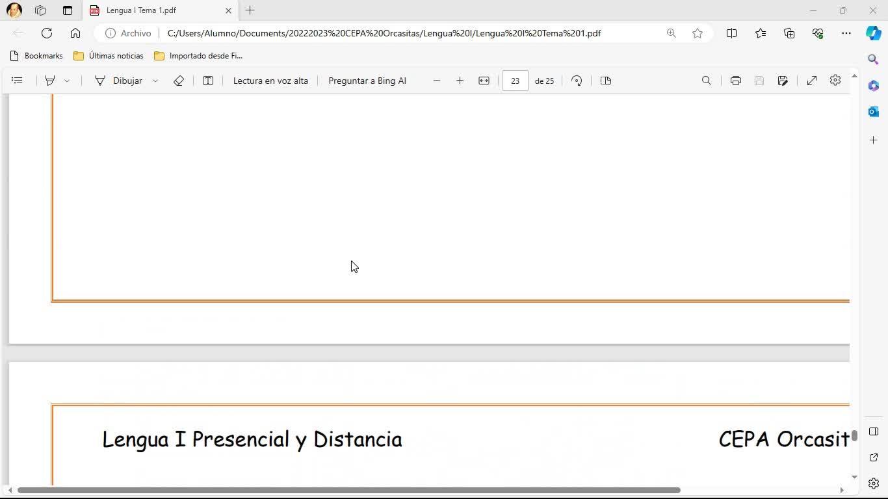Toggle the sidebar visibility button

pyautogui.click(x=874, y=432)
